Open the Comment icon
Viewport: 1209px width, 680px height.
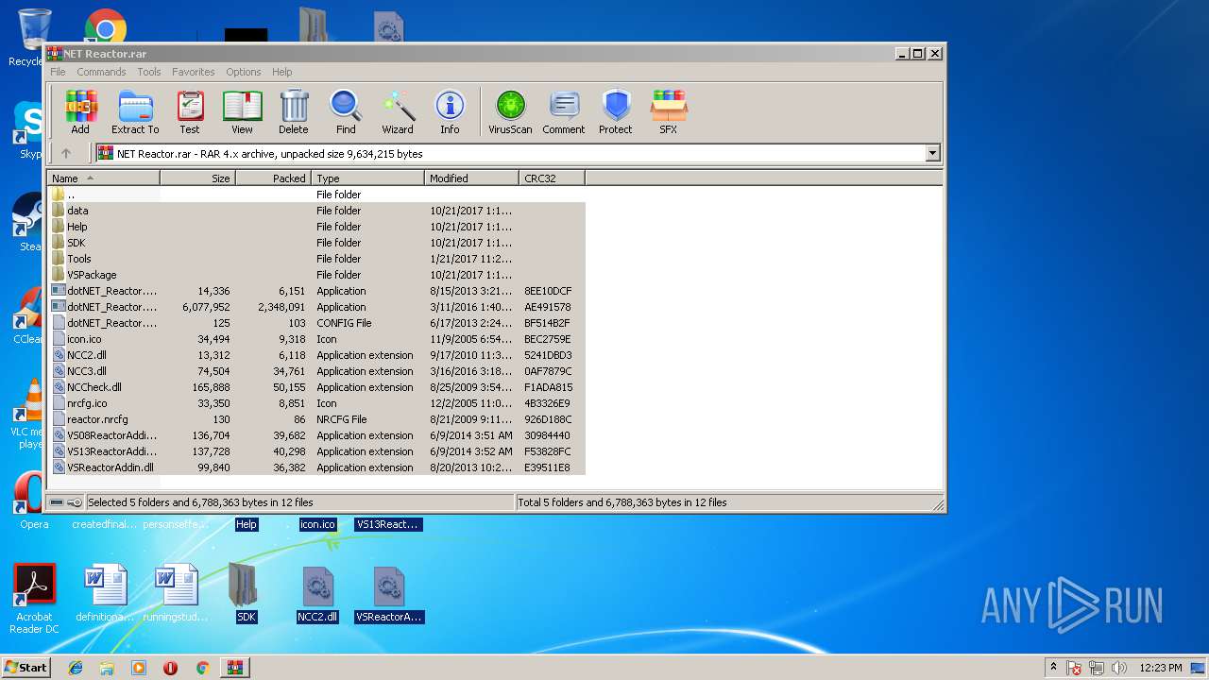click(564, 112)
